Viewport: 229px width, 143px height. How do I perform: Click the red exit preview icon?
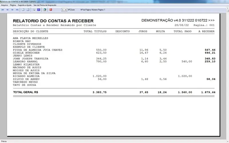pos(51,10)
